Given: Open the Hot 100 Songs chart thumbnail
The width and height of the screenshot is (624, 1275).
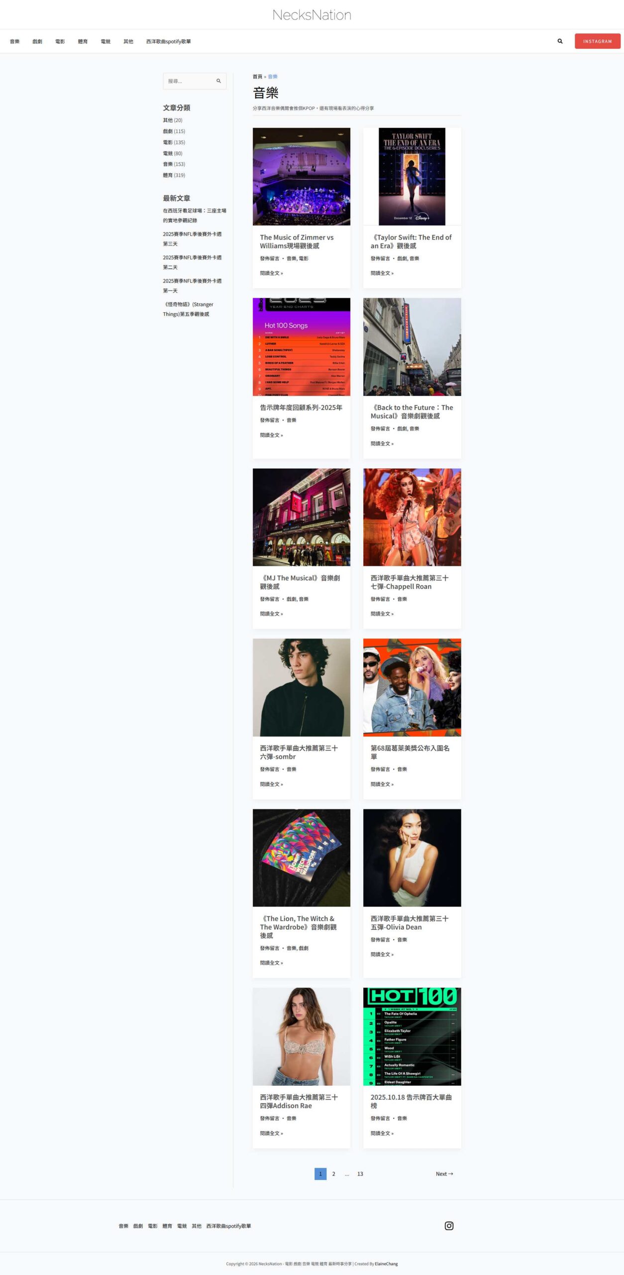Looking at the screenshot, I should [x=302, y=347].
